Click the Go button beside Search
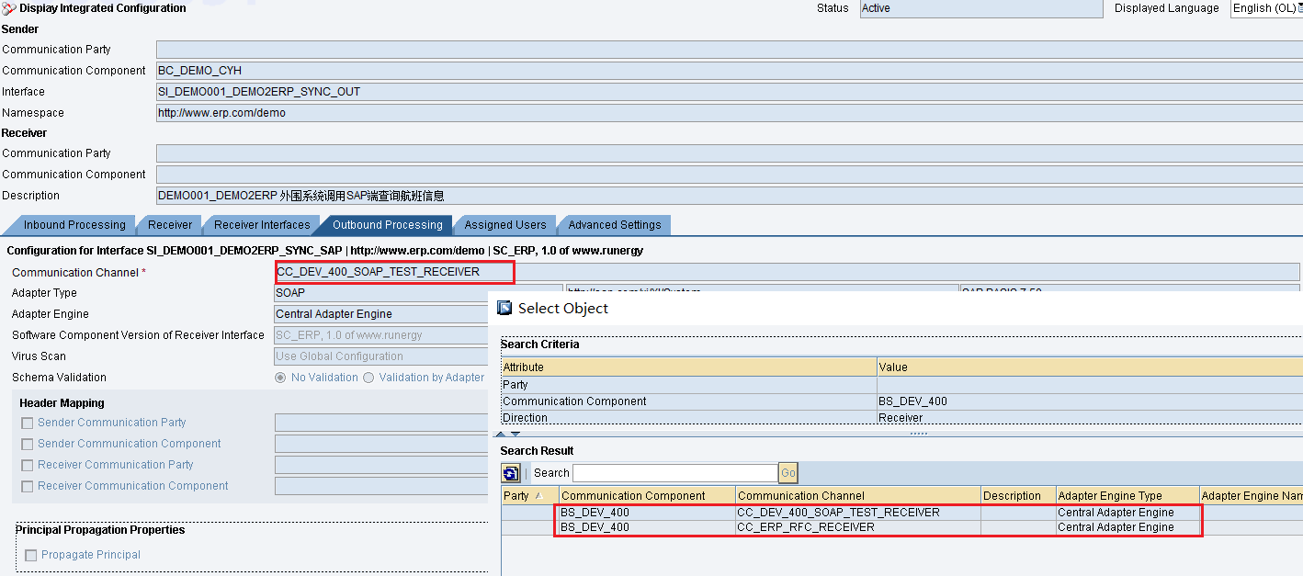The height and width of the screenshot is (576, 1303). pos(787,473)
